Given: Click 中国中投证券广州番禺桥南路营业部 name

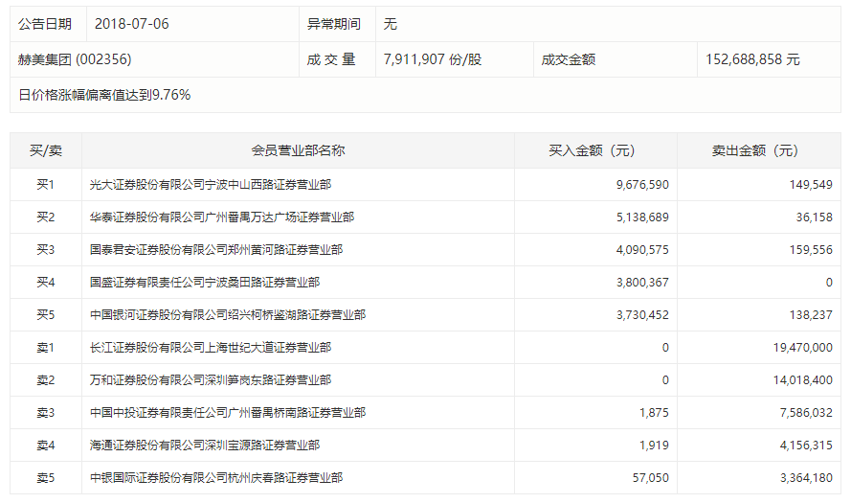Looking at the screenshot, I should coord(228,413).
